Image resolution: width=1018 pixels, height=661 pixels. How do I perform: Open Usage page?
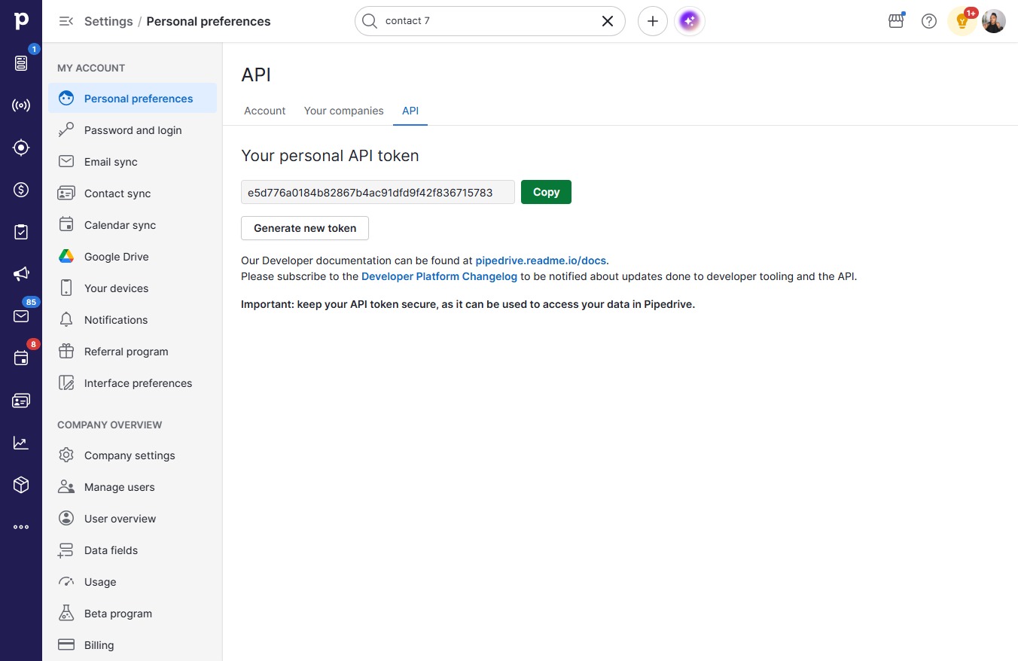[133, 582]
